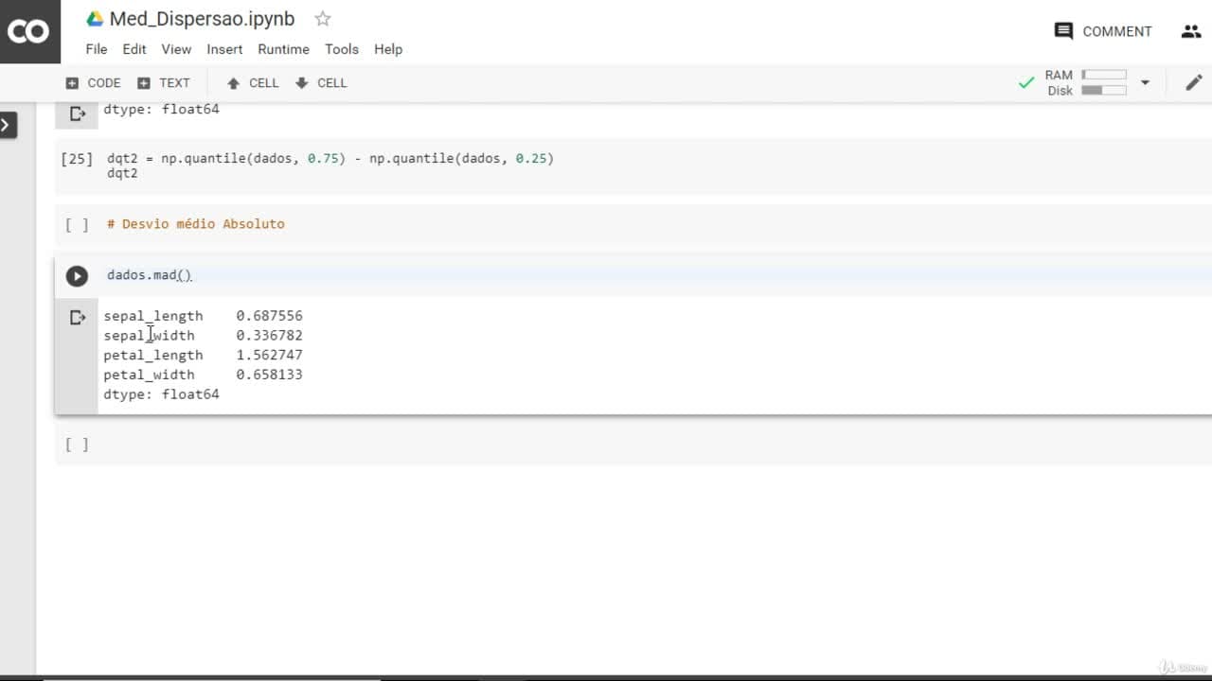Click into dados.mad() code text

pyautogui.click(x=150, y=275)
